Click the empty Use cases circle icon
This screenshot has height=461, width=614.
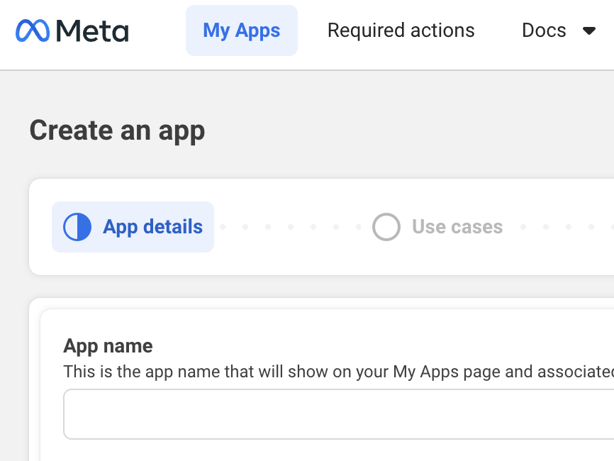point(386,227)
